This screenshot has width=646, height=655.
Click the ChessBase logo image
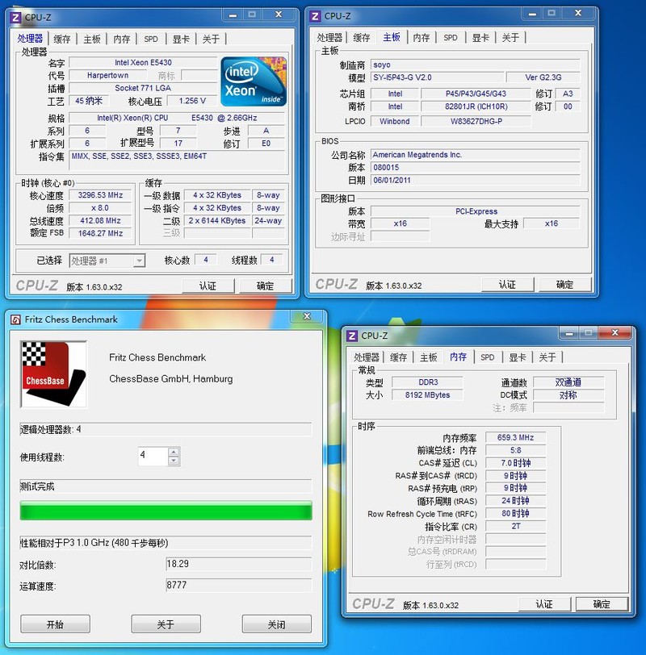click(x=53, y=374)
